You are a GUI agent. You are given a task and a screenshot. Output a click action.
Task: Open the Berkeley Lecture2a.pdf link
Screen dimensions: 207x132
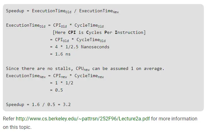pyautogui.click(x=83, y=119)
